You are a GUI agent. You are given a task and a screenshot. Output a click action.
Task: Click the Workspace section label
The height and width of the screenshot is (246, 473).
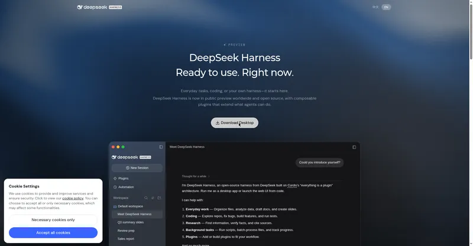(121, 198)
